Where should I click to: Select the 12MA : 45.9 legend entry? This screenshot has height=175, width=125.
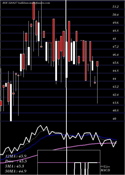click(15, 156)
